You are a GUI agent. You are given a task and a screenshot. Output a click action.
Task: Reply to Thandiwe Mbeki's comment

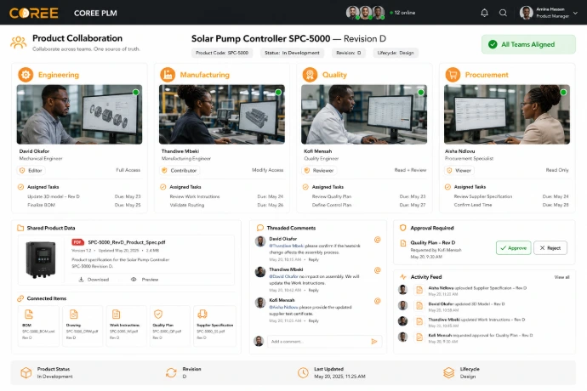314,291
